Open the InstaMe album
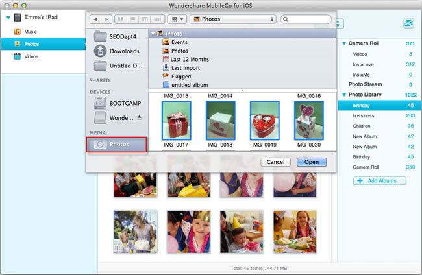 pos(380,75)
